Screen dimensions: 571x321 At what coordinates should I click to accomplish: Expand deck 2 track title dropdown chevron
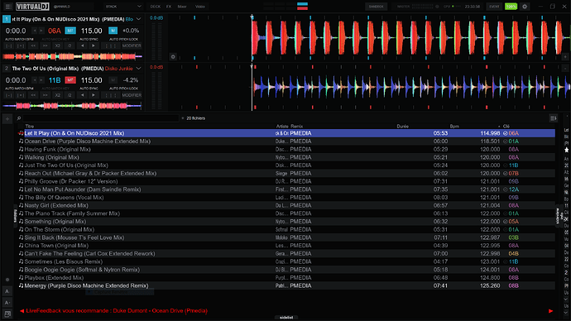tap(138, 69)
